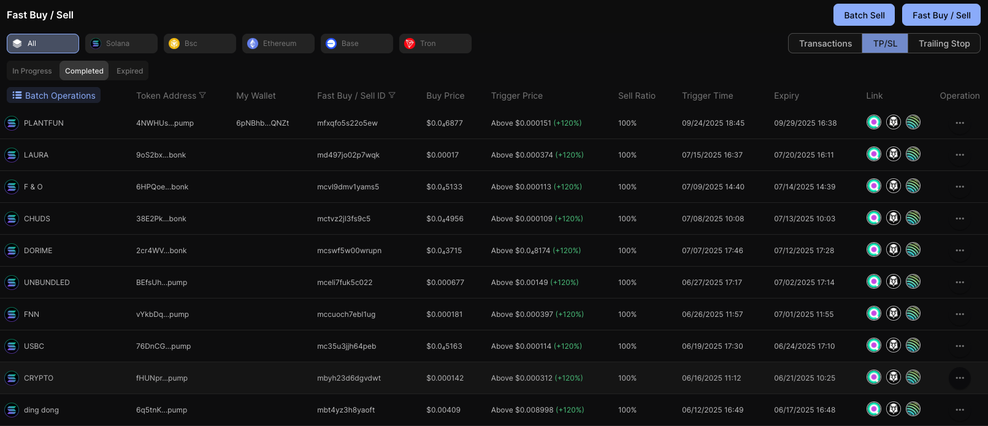
Task: Open eagle link icon in CHUDS row
Action: [894, 218]
